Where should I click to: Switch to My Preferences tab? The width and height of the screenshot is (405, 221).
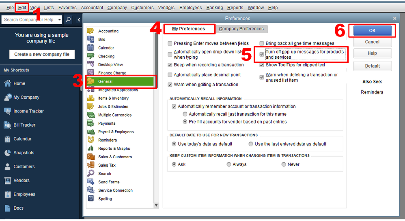(x=189, y=29)
